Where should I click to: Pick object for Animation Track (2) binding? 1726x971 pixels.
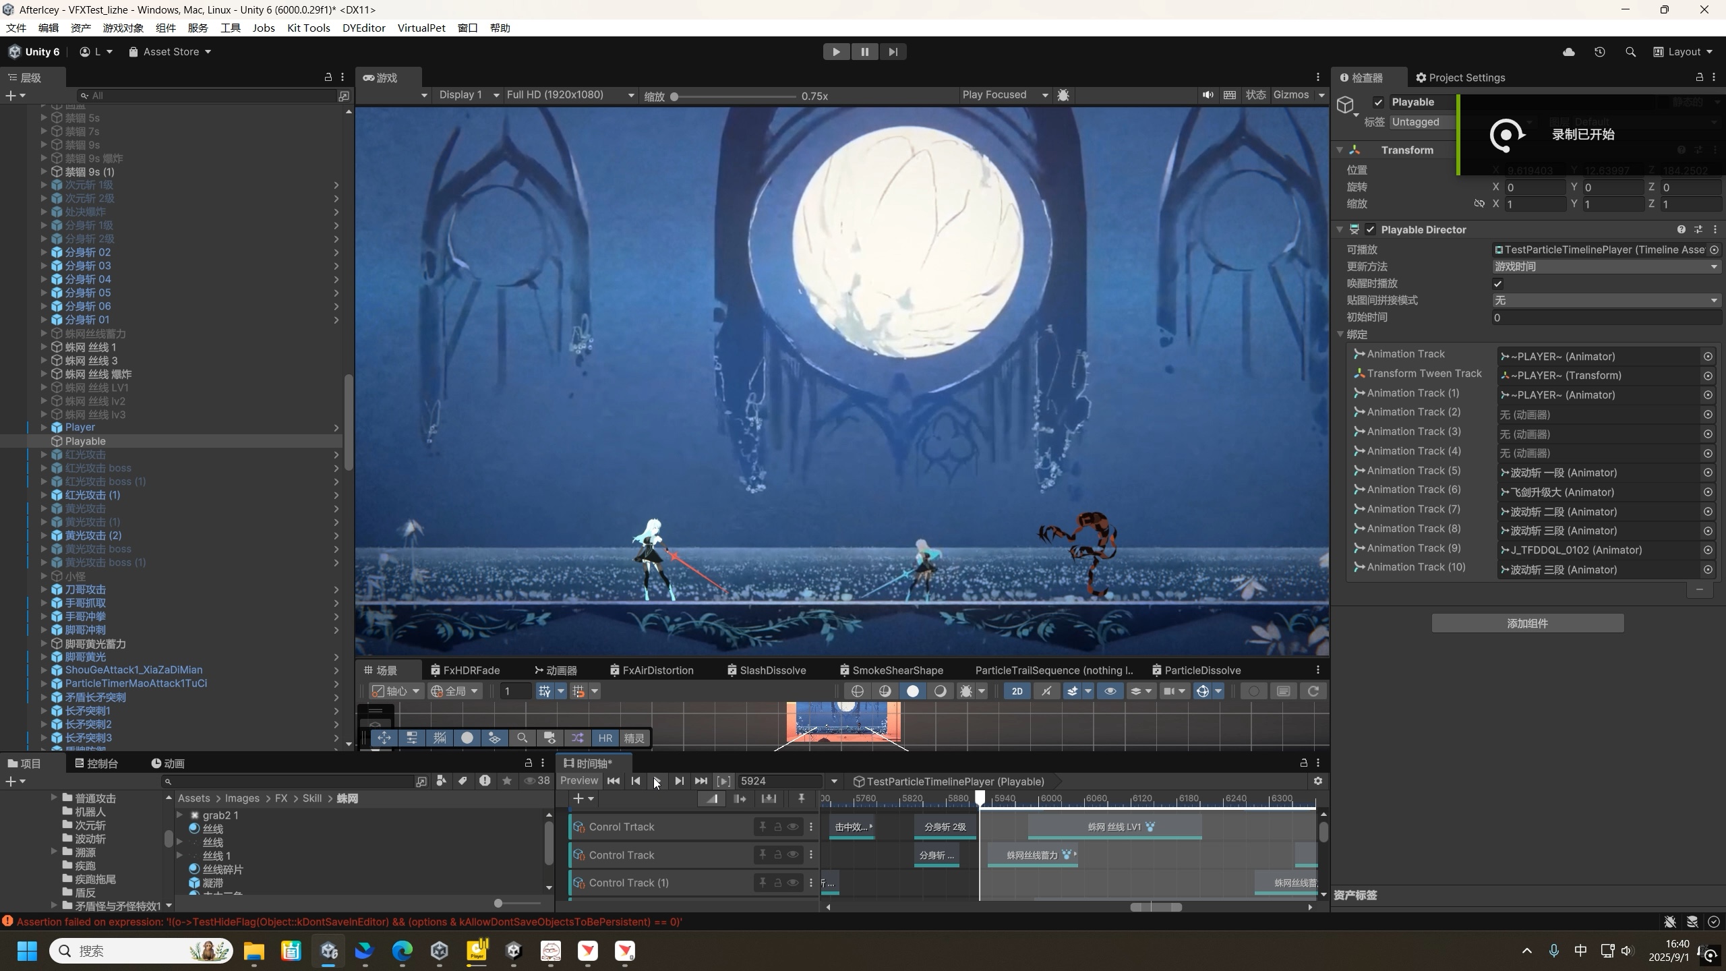(x=1708, y=415)
